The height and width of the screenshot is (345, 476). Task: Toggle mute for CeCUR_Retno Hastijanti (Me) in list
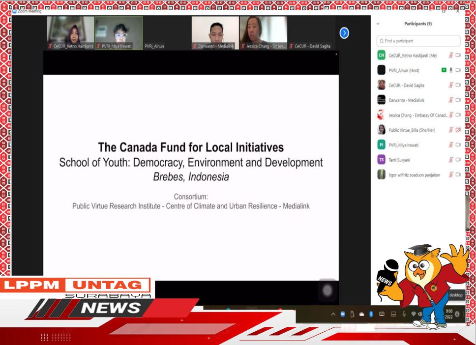tap(451, 55)
